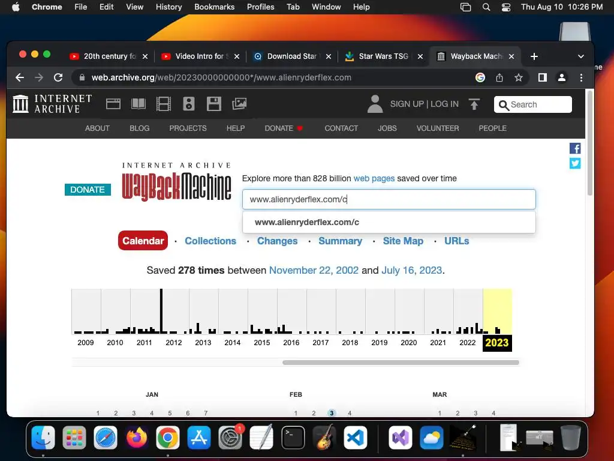This screenshot has width=614, height=461.
Task: Click the Google icon in address bar
Action: [x=480, y=77]
